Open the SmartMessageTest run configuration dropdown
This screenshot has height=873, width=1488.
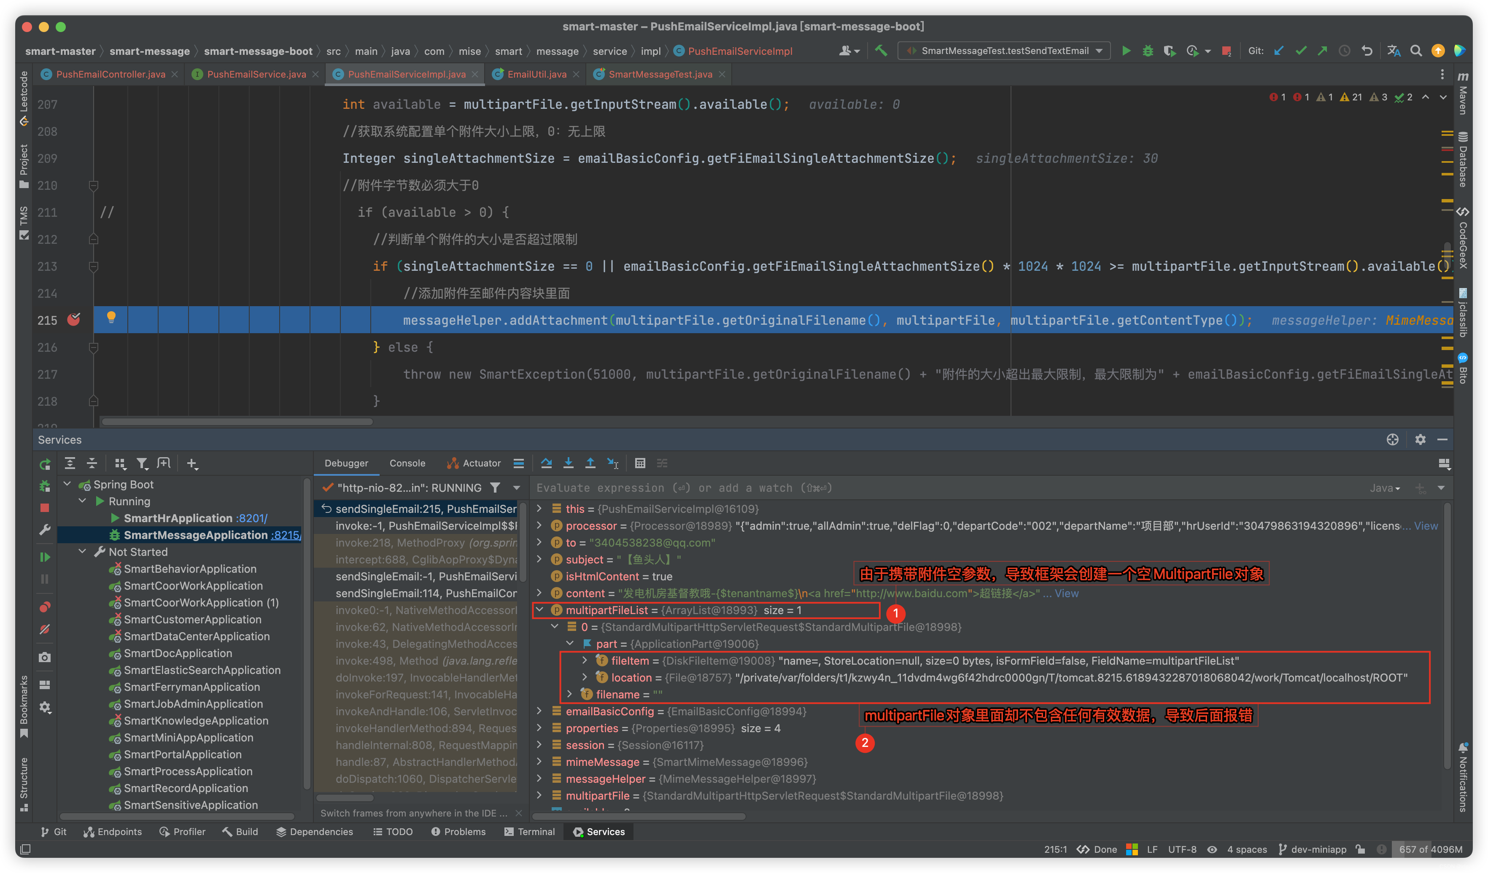point(1098,51)
